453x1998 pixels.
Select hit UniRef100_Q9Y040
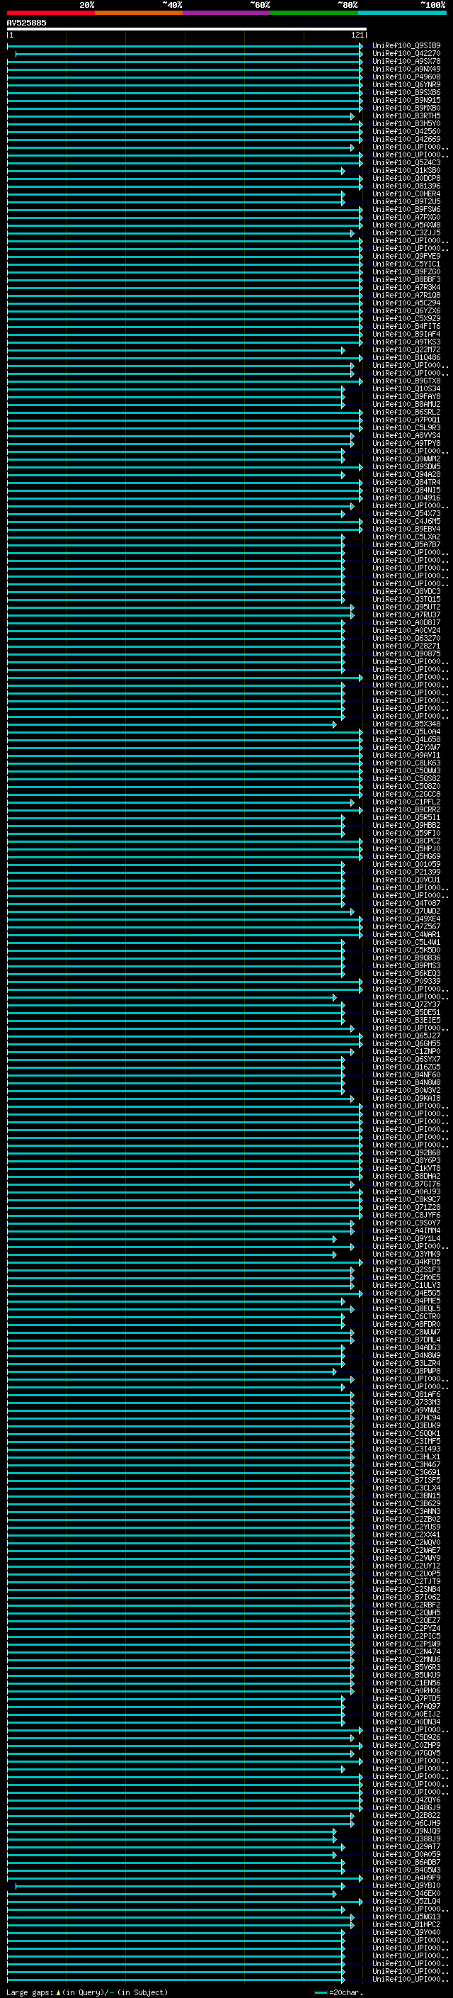click(406, 1932)
